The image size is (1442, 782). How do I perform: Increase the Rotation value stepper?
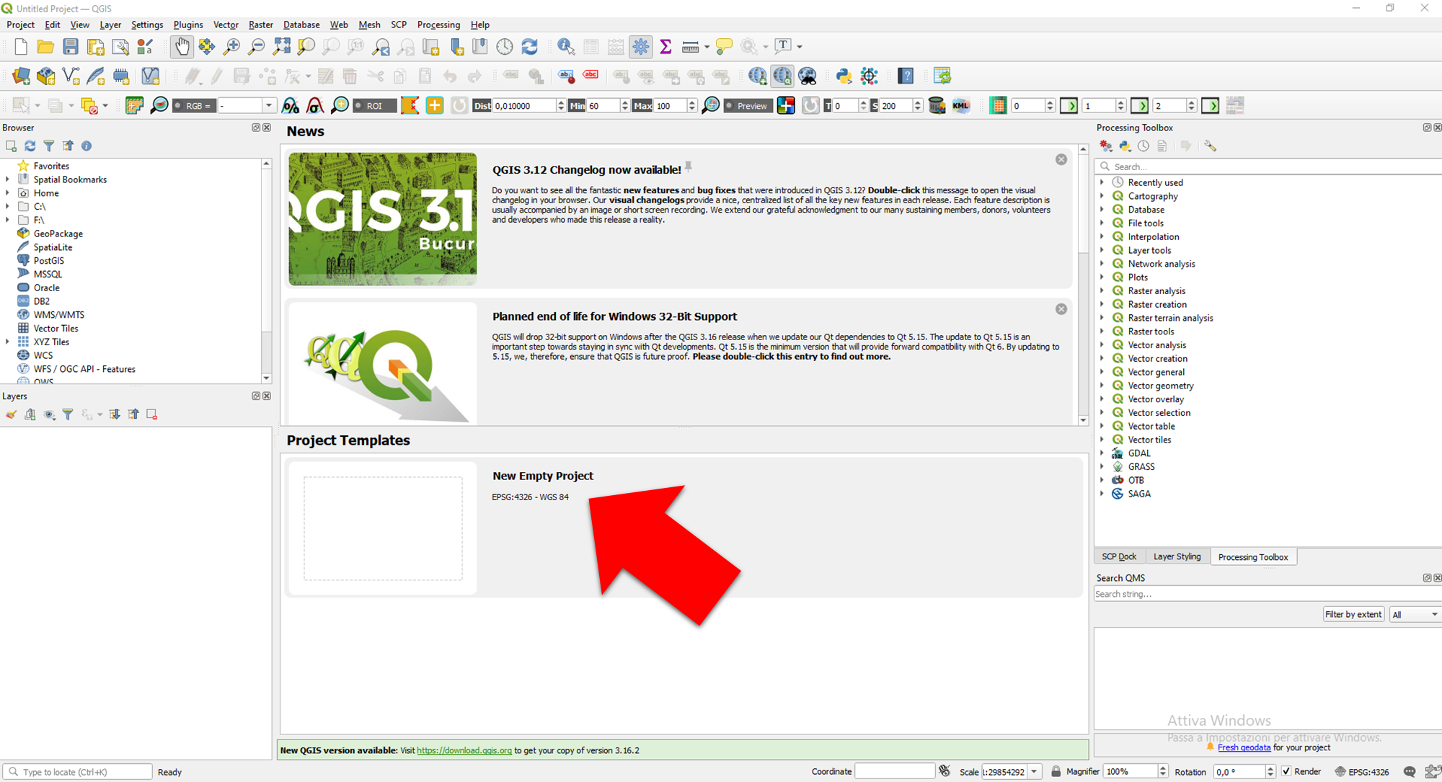click(1270, 768)
